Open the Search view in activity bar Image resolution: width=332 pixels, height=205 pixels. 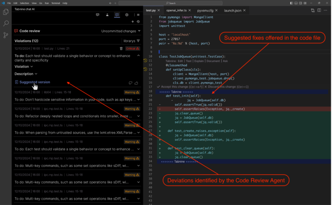(6, 24)
